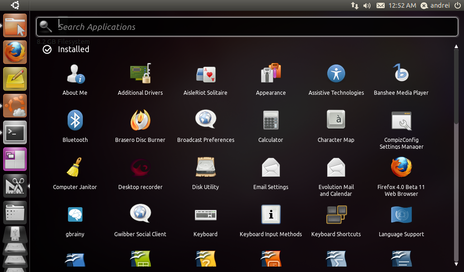Open the sound volume indicator

pos(367,5)
